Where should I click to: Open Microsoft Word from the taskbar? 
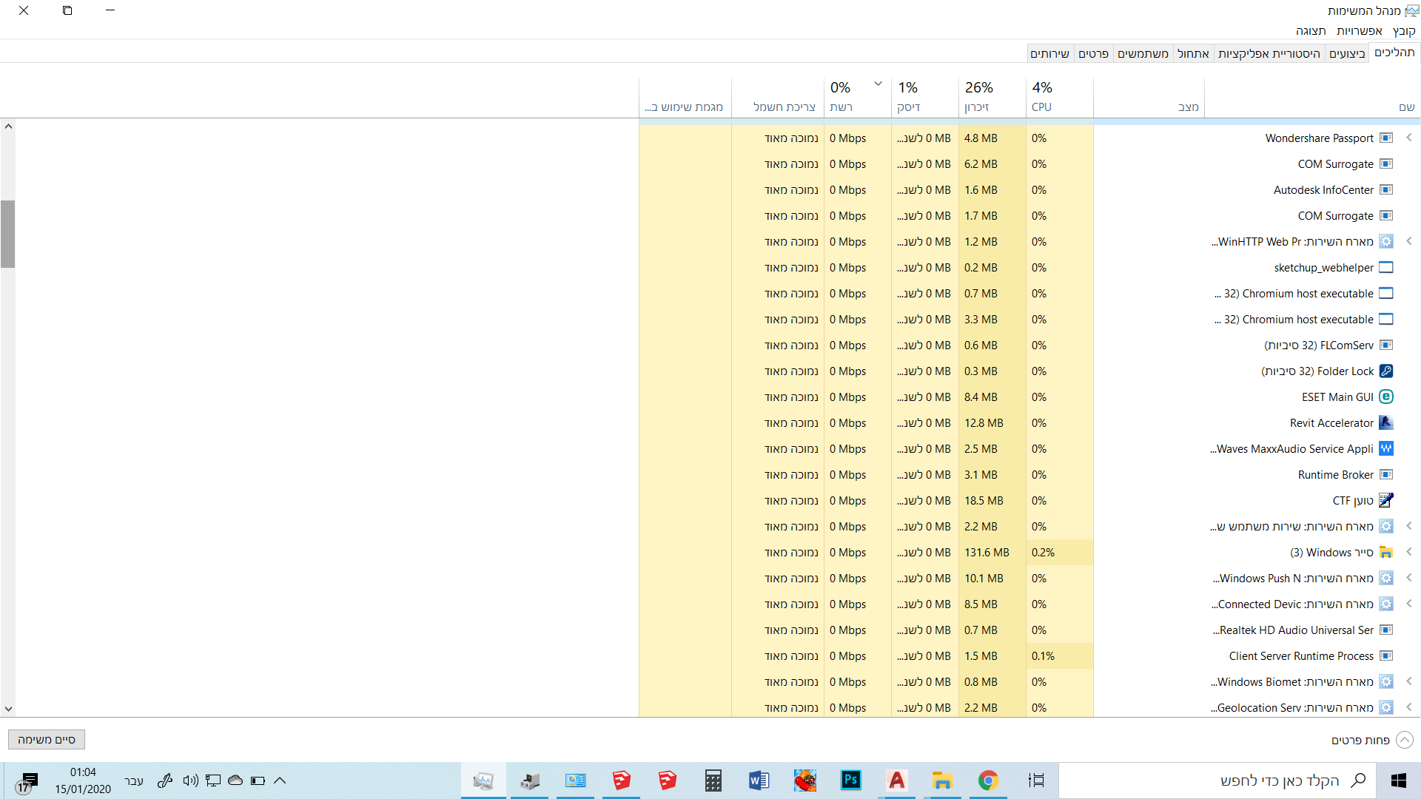pos(759,781)
